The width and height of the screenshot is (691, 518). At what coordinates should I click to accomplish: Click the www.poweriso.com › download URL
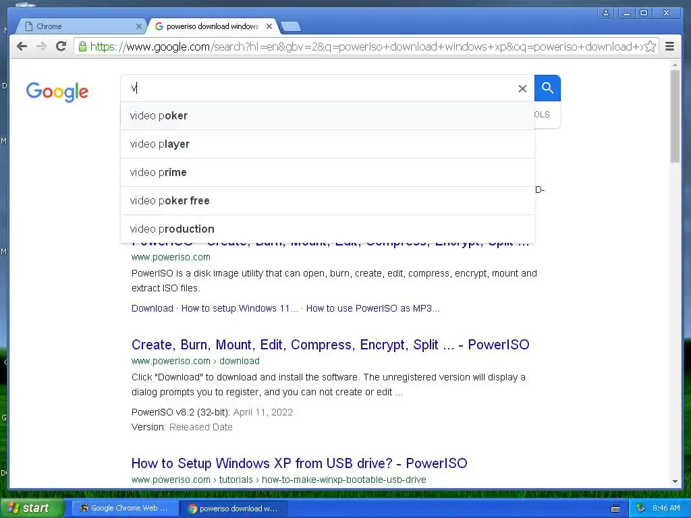click(x=195, y=362)
